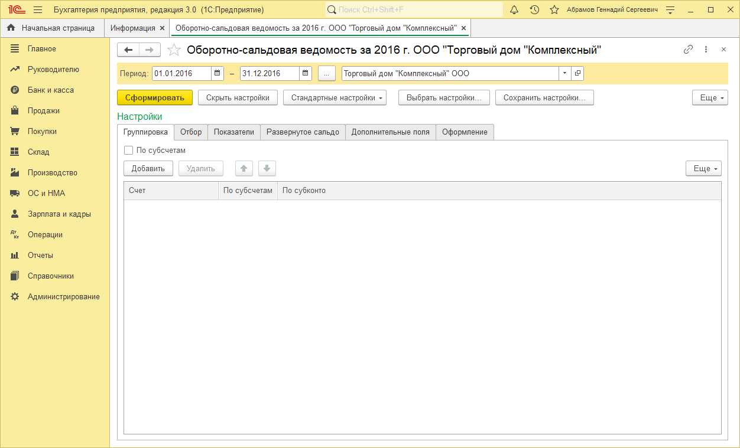Open calendar for start date 01.01.2016

pos(218,73)
